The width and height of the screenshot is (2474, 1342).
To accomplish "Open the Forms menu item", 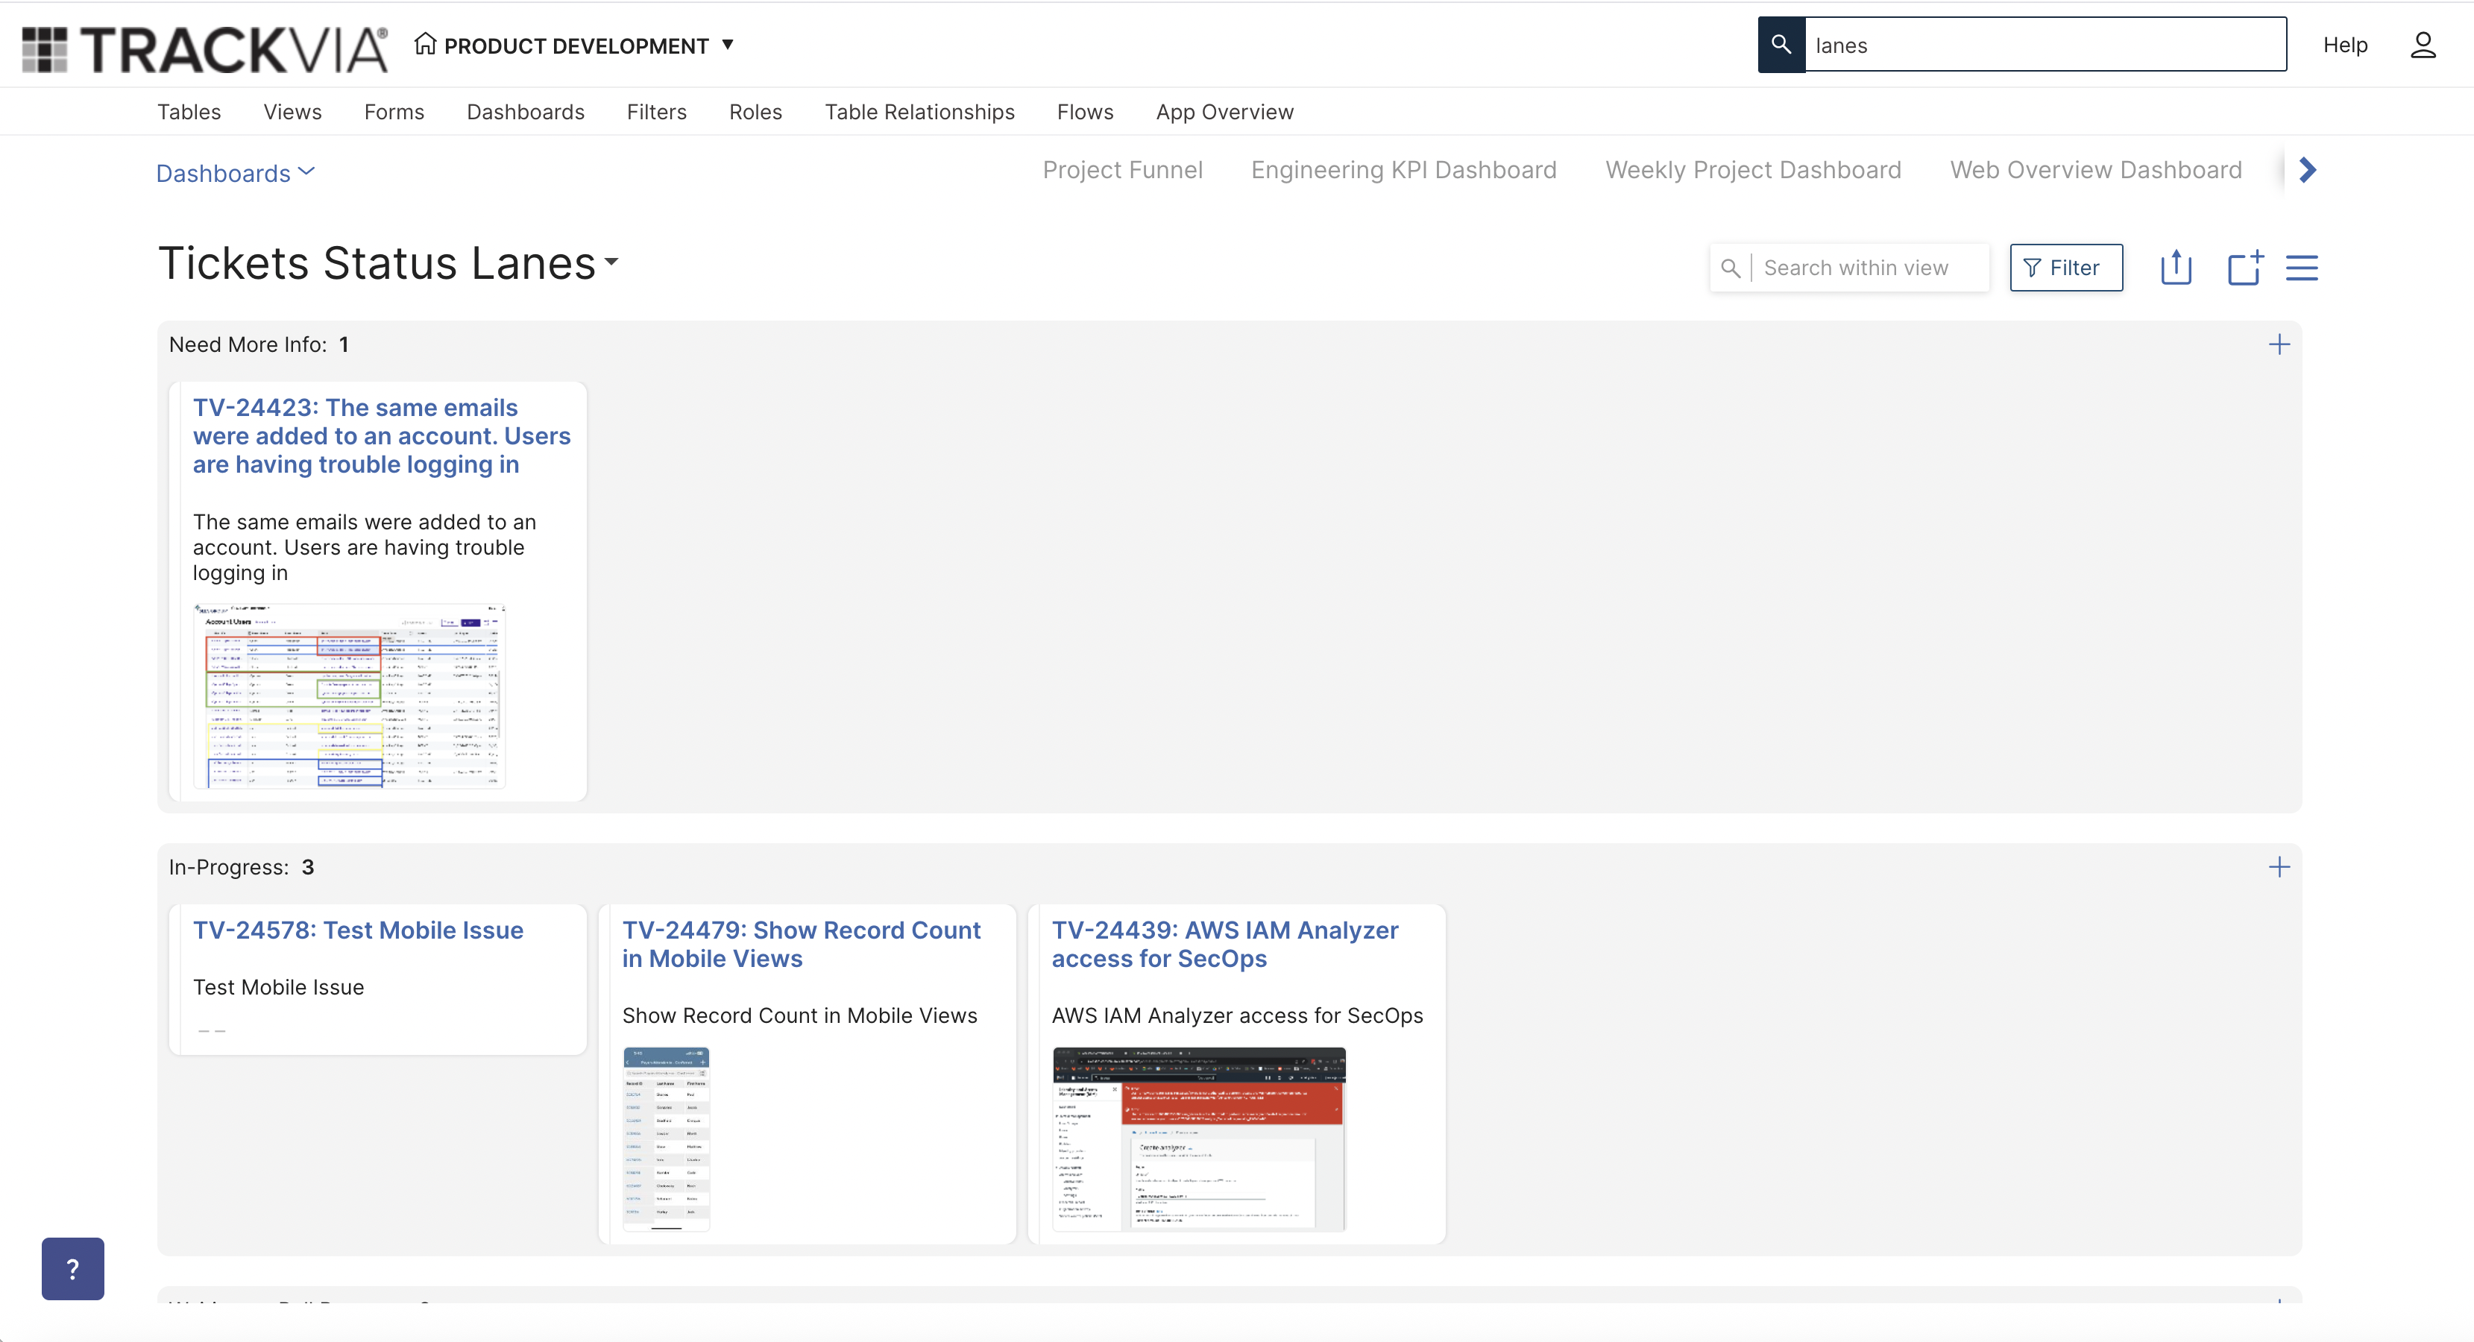I will [x=394, y=111].
